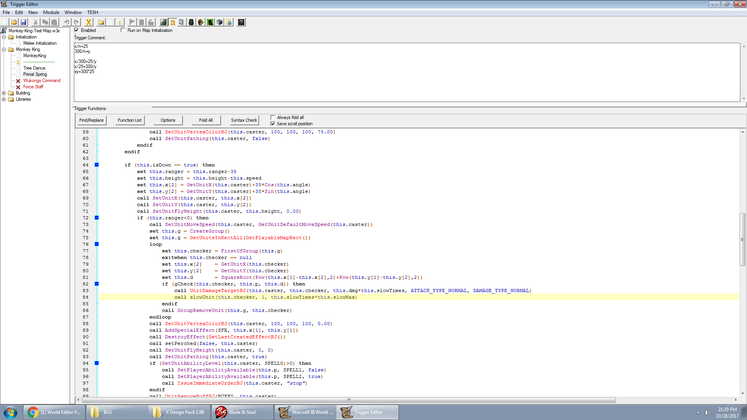Collapse the Initialization folder in tree
Viewport: 747px width, 420px height.
click(x=4, y=37)
